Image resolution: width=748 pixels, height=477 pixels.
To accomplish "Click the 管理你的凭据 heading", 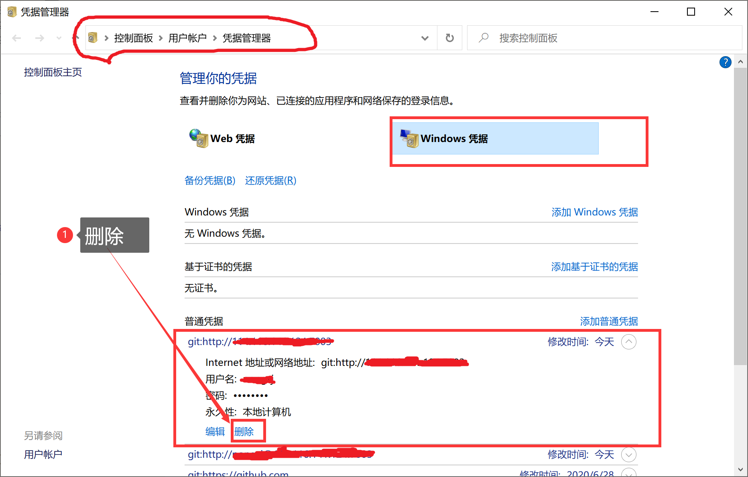I will (x=218, y=78).
